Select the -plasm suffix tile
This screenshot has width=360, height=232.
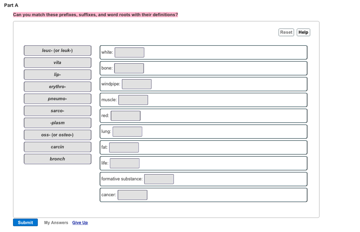(x=57, y=123)
